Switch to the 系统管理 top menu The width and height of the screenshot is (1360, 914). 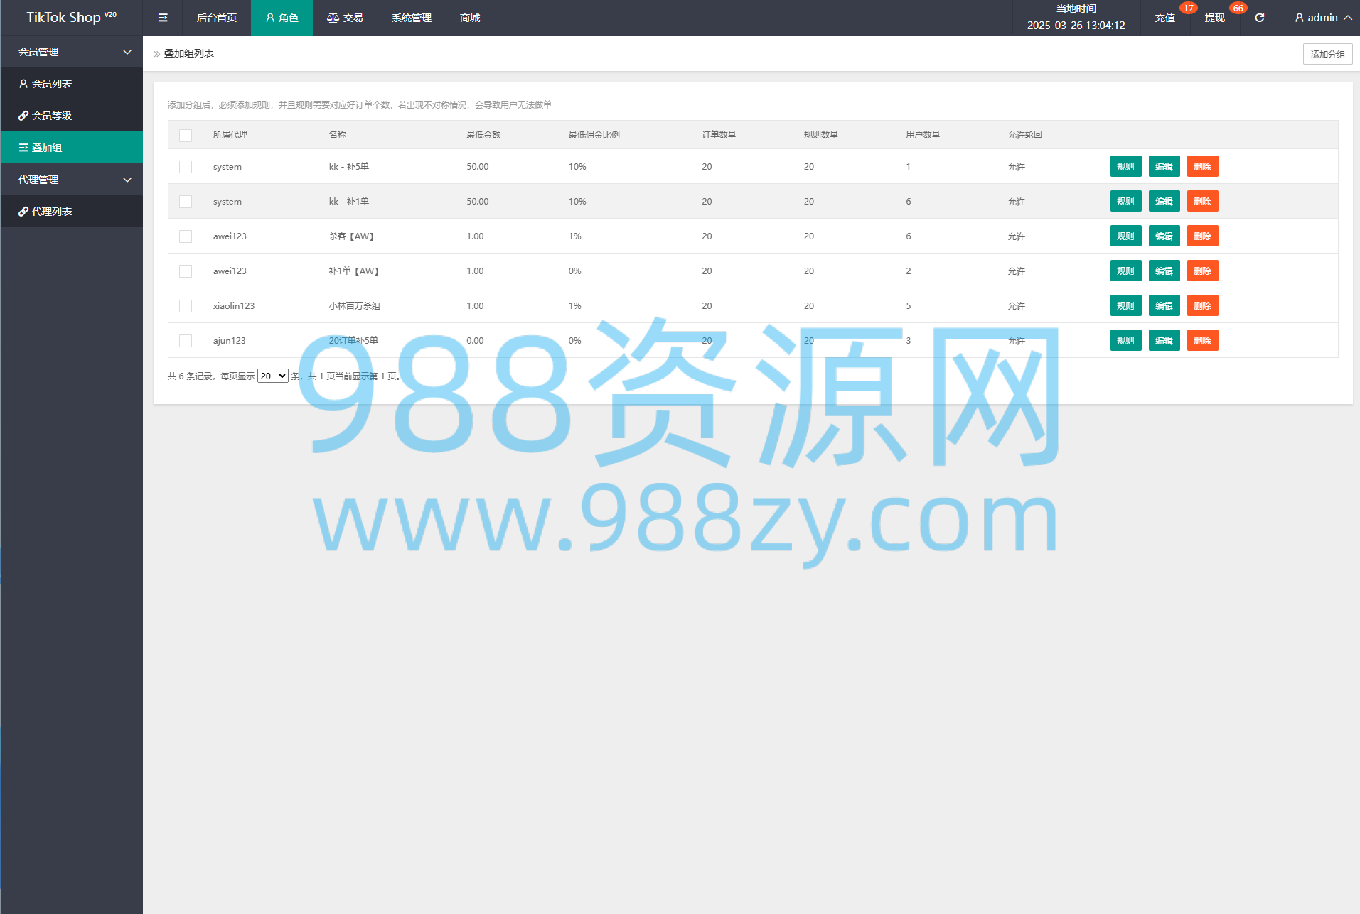point(411,18)
